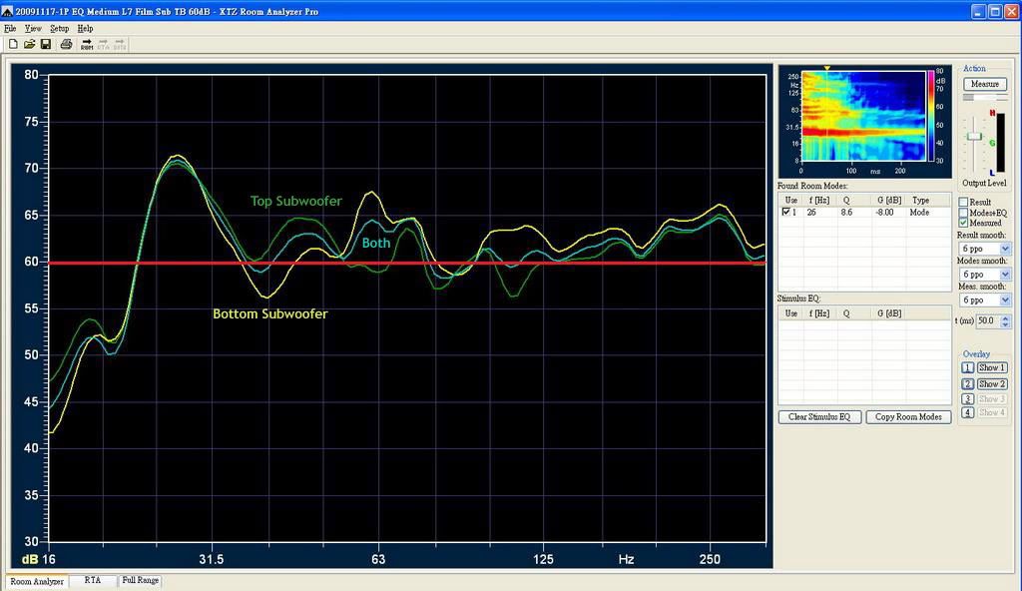Switch to the Full Range tab
1022x591 pixels.
pos(140,580)
